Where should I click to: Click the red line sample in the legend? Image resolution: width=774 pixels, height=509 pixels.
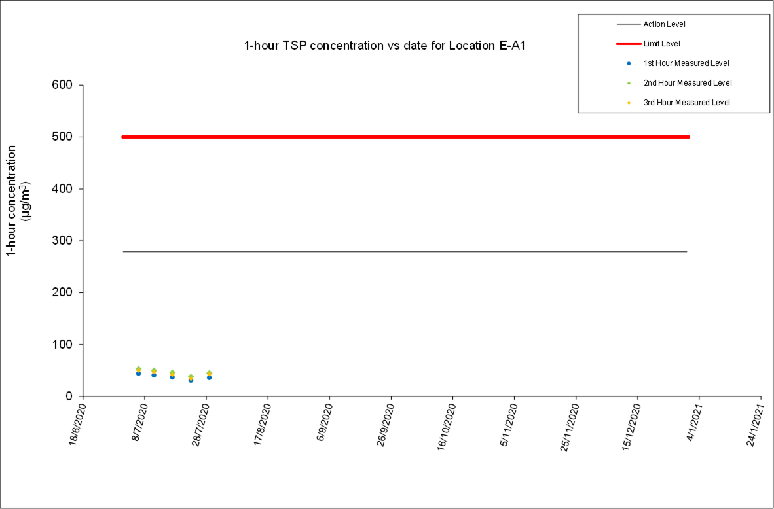point(628,44)
